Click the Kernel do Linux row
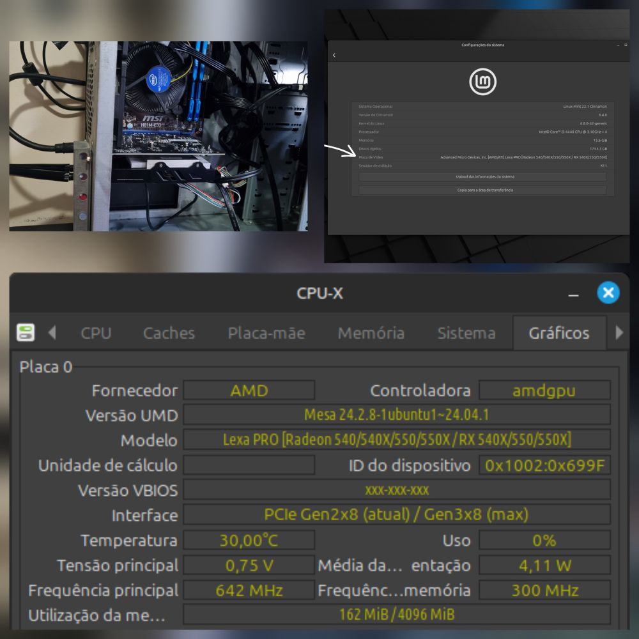Image resolution: width=639 pixels, height=639 pixels. (x=482, y=123)
